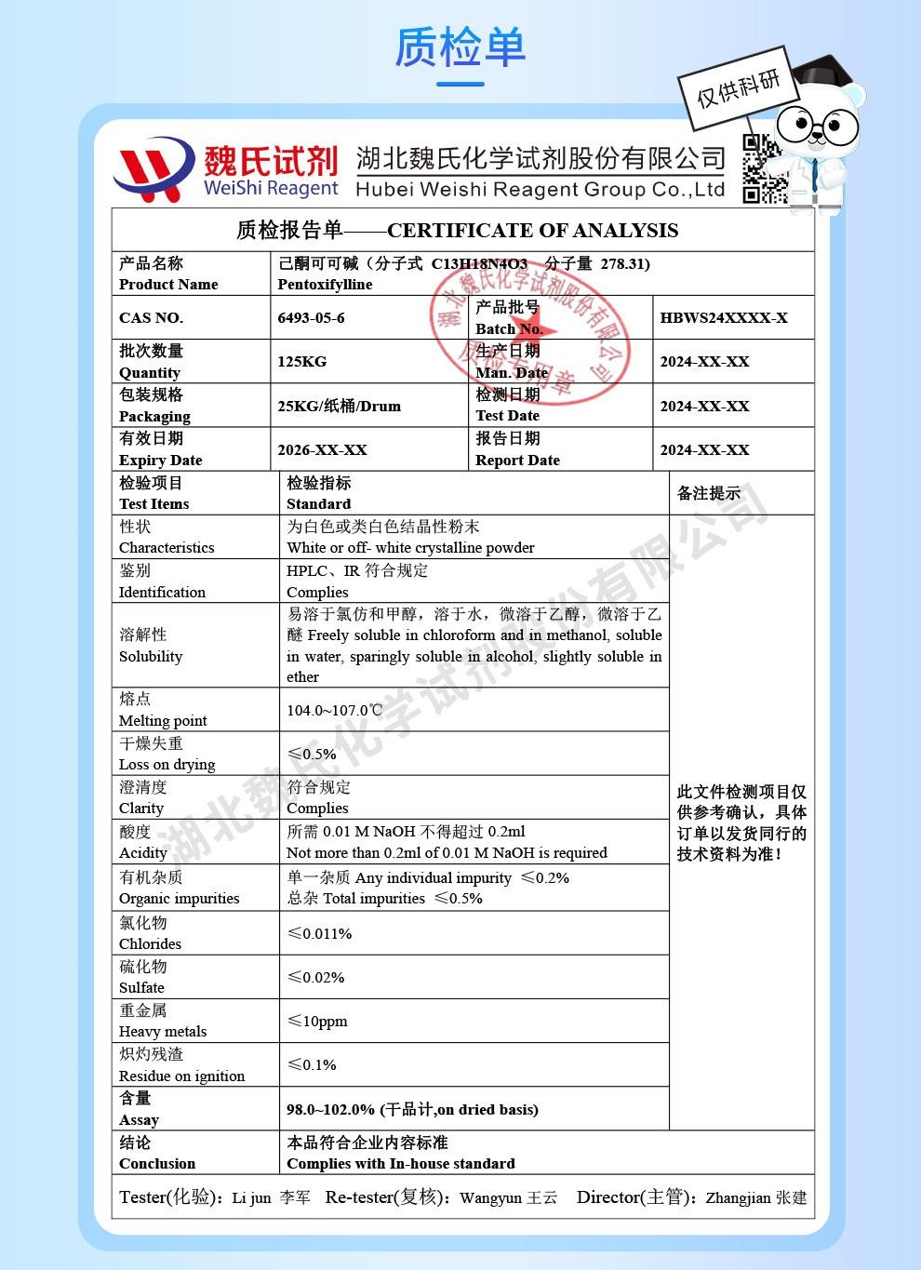Click the CERTIFICATE OF ANALYSIS heading
The image size is (921, 1270).
pos(532,231)
